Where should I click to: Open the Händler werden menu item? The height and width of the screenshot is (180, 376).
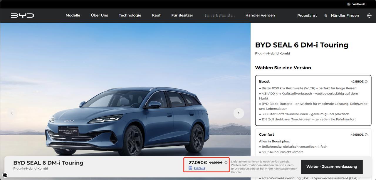point(260,15)
